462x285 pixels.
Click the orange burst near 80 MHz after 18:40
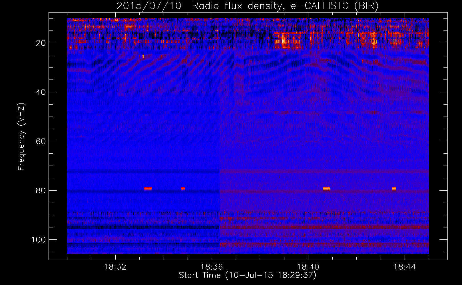point(327,188)
